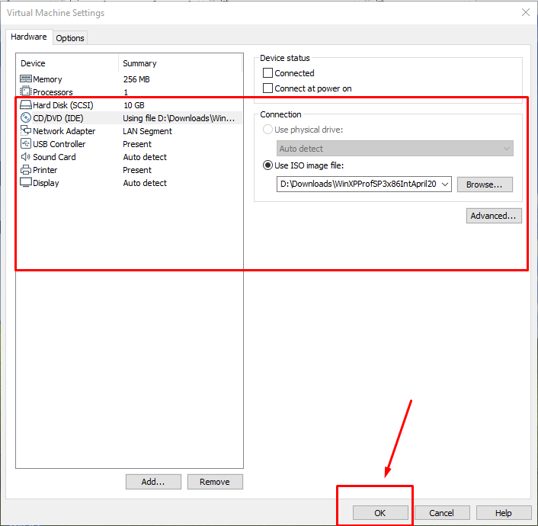Select the Processors chip icon
Screen dimensions: 538x526
click(x=26, y=92)
